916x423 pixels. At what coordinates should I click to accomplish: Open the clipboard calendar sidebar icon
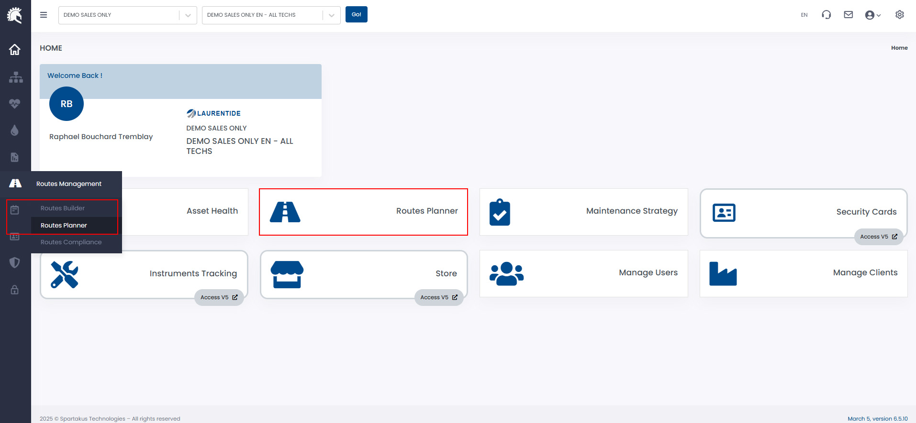[15, 210]
